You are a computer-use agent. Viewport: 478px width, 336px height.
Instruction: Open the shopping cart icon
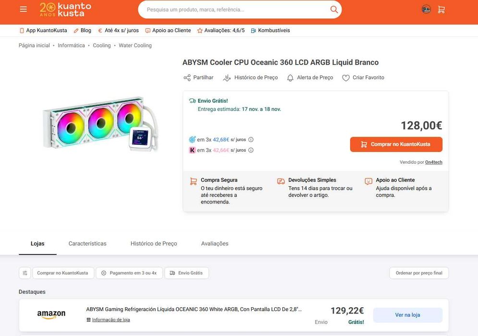441,10
